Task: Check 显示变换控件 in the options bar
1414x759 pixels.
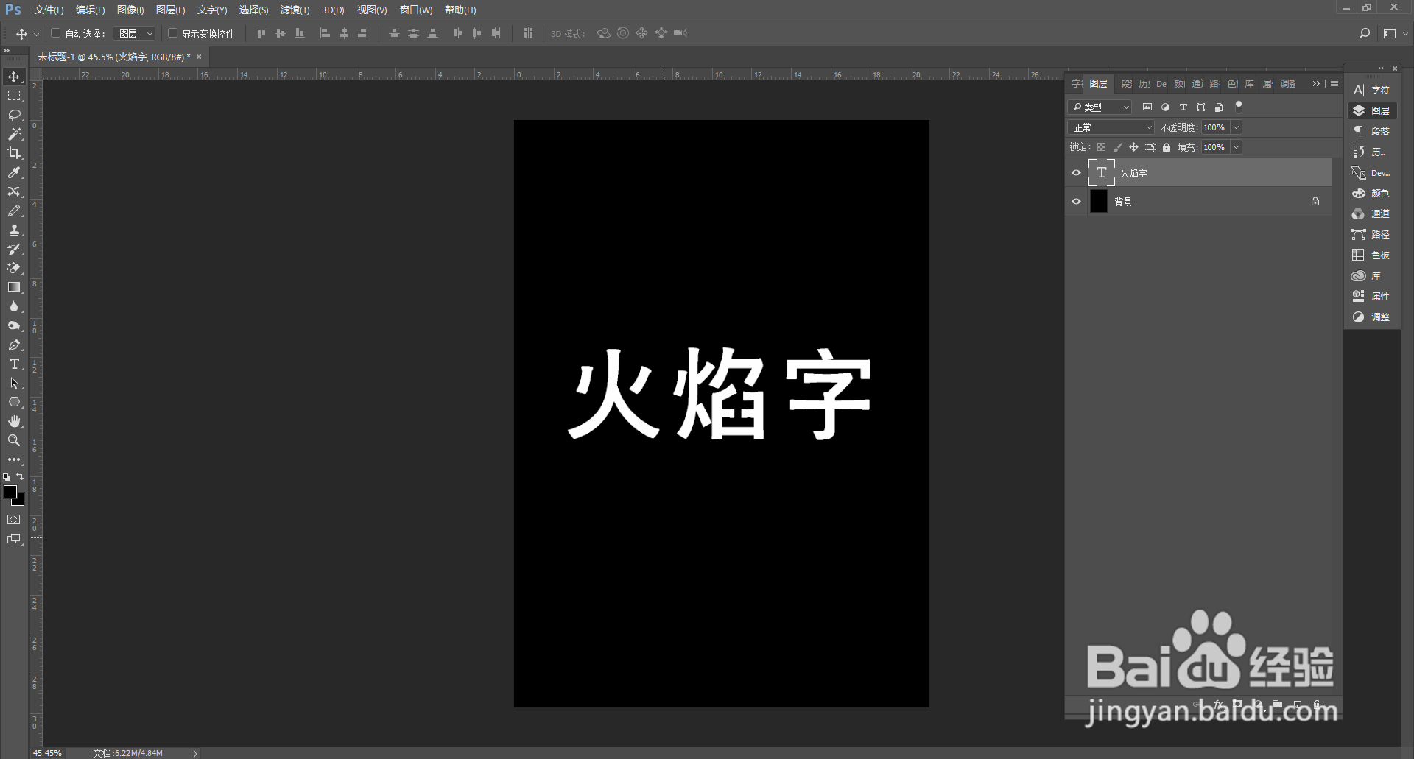Action: tap(173, 33)
